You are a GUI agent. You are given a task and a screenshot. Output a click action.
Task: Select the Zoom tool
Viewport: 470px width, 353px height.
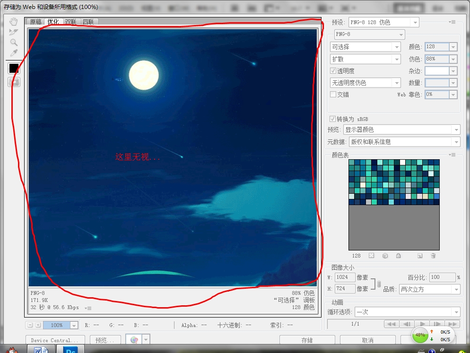point(14,42)
